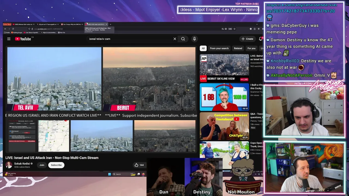
Task: Select the Related filter chip
Action: click(238, 48)
